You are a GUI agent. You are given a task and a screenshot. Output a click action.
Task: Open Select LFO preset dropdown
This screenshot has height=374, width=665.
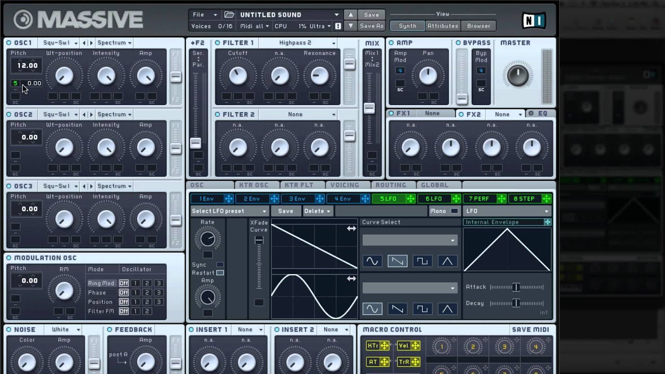tap(229, 211)
